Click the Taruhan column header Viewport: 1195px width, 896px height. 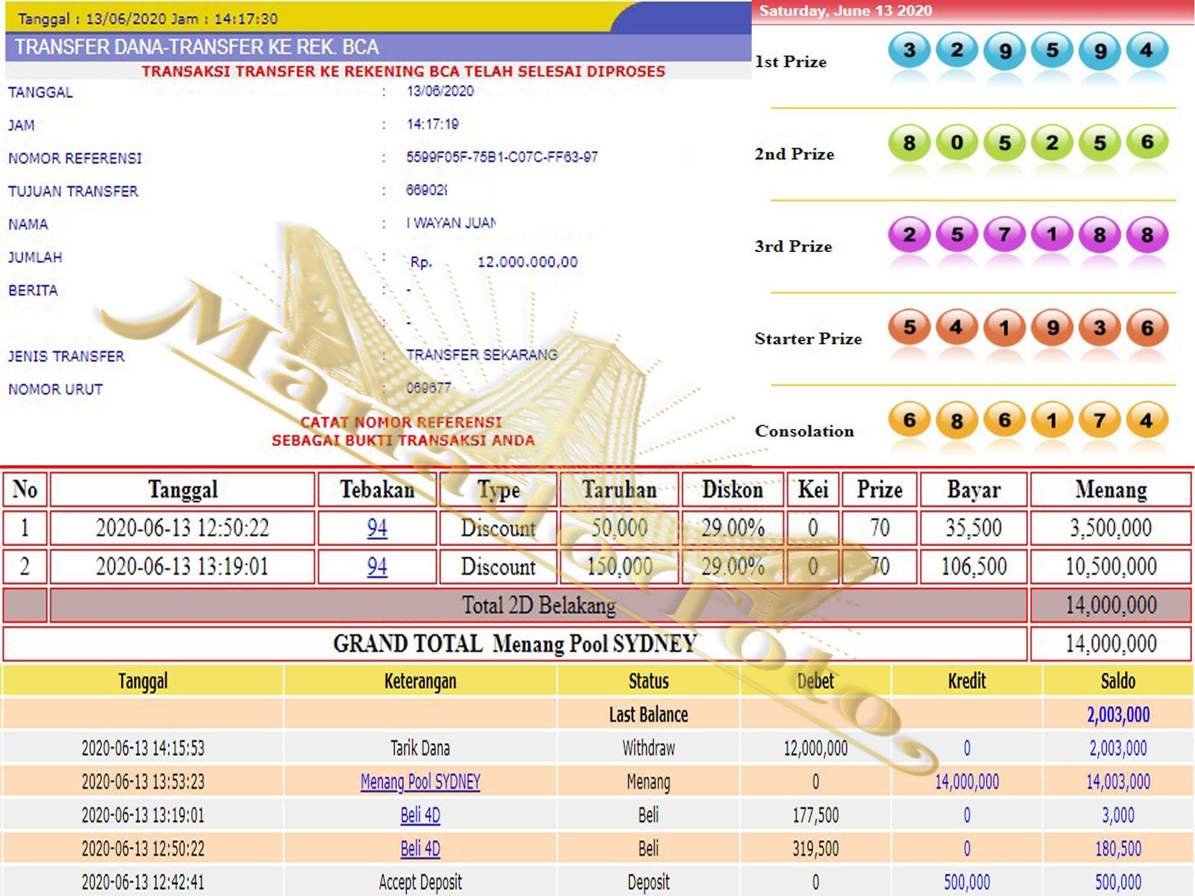click(619, 490)
